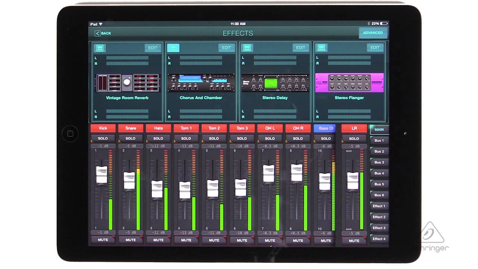Open the MAIN mix tab
Screen dimensions: 478x269
coord(379,129)
